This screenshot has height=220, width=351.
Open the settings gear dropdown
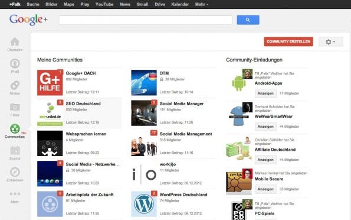pyautogui.click(x=330, y=42)
